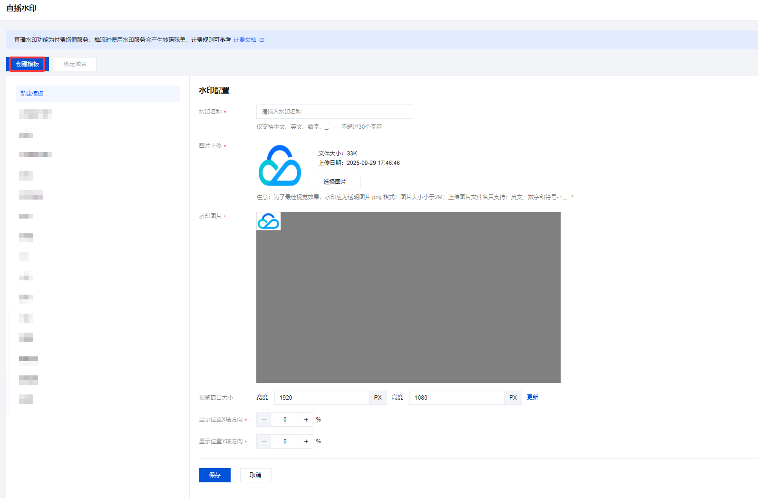Click the preview 高度 input field
The height and width of the screenshot is (498, 758).
point(457,398)
